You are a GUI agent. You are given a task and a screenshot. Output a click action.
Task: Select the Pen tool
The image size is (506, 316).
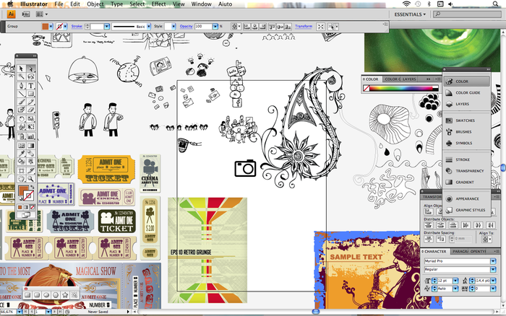click(21, 86)
